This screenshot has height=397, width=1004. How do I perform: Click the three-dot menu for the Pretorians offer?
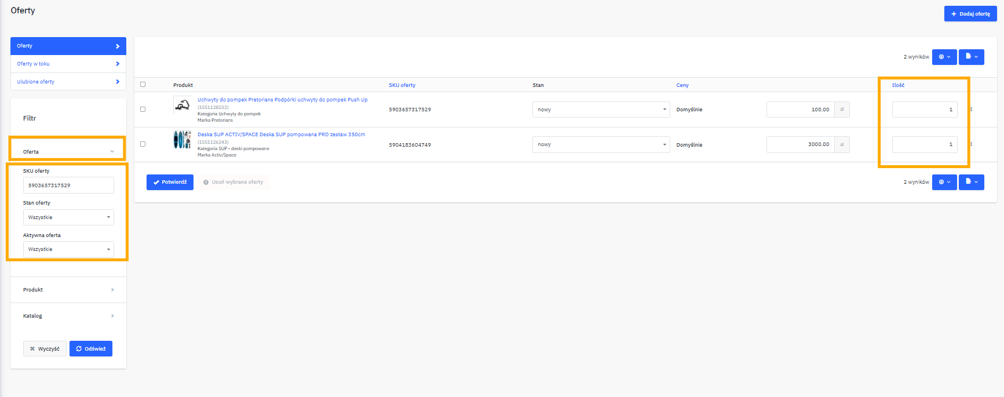coord(972,110)
